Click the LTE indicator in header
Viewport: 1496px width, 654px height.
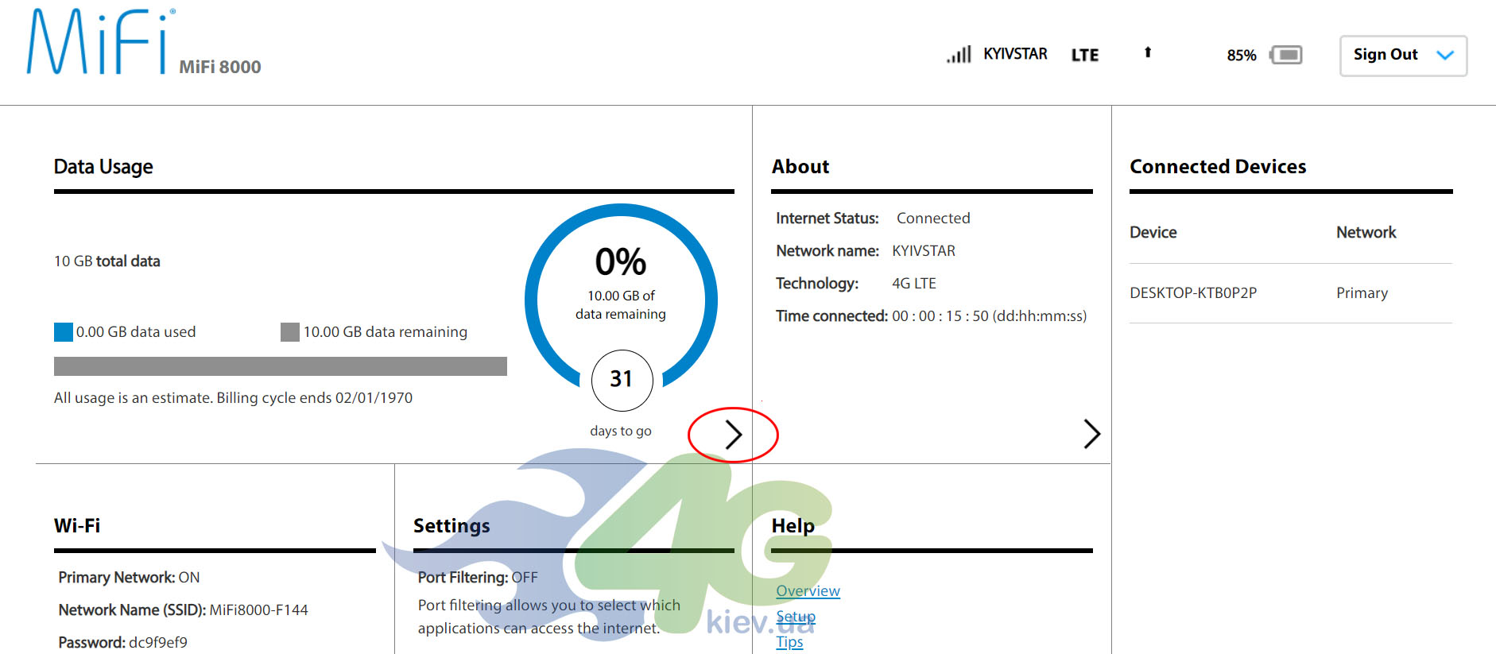point(1085,55)
